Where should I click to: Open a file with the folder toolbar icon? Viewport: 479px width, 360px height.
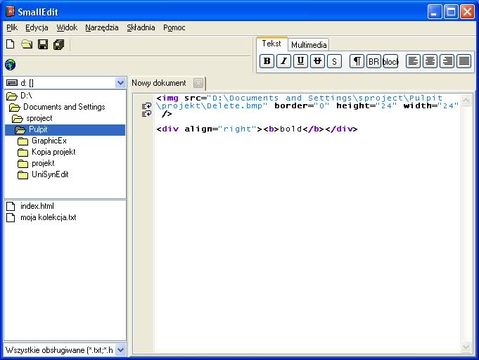pyautogui.click(x=27, y=44)
